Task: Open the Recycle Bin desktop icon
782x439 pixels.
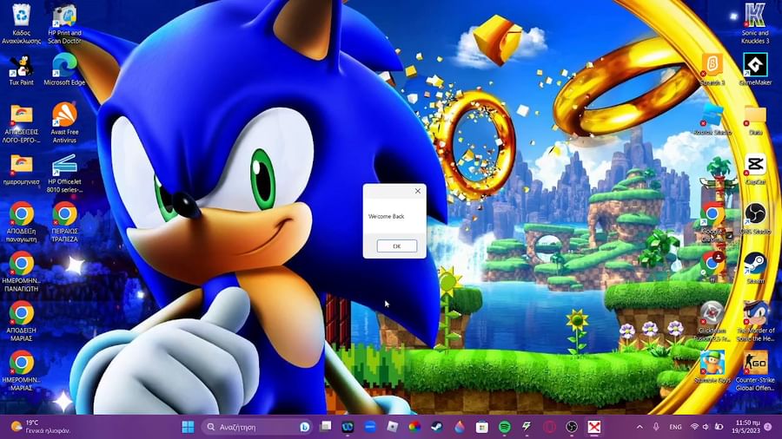Action: (x=22, y=24)
